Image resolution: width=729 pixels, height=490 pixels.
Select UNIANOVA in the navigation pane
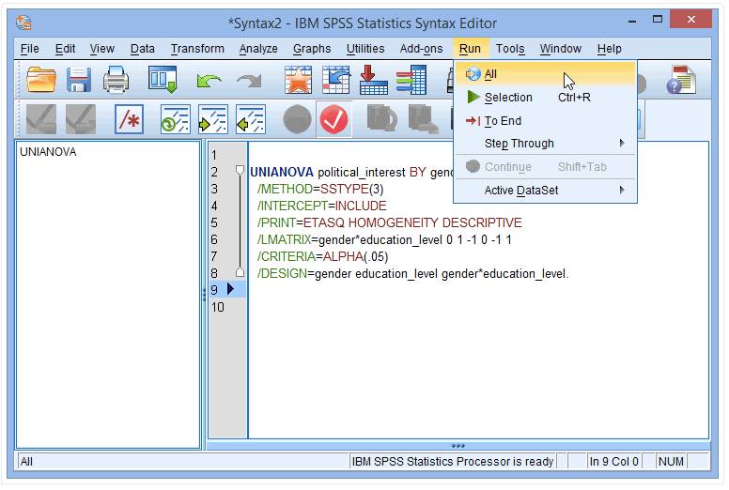tap(48, 152)
